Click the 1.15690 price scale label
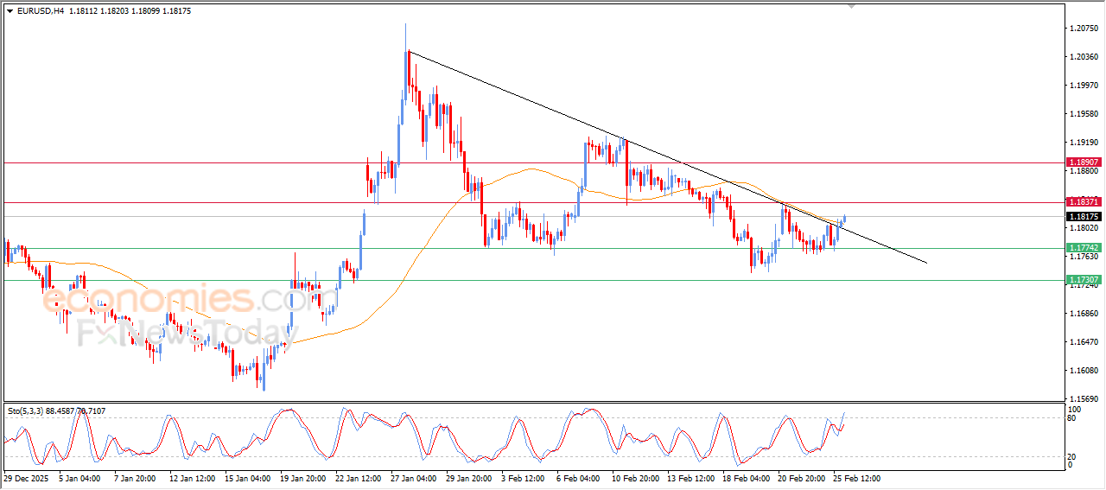1106x490 pixels. (1084, 400)
